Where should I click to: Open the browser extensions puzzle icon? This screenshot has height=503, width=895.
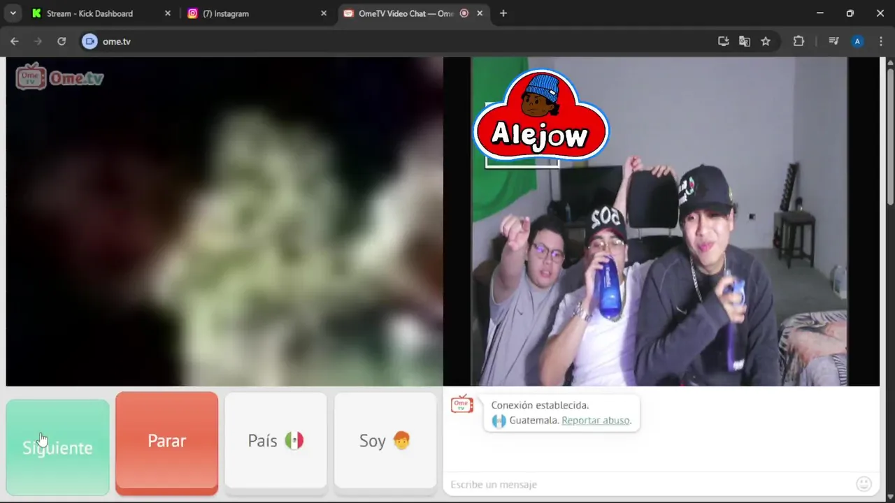pos(799,41)
